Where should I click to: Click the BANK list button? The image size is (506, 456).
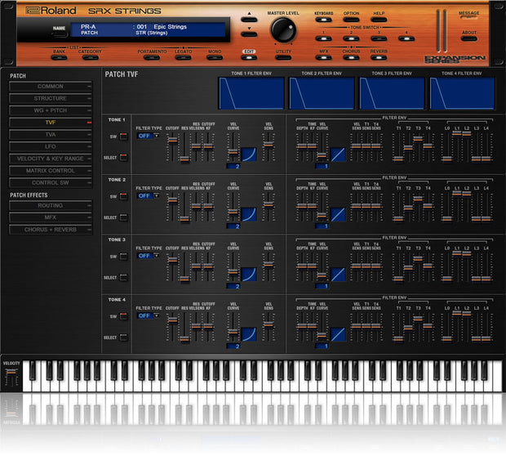(x=59, y=58)
